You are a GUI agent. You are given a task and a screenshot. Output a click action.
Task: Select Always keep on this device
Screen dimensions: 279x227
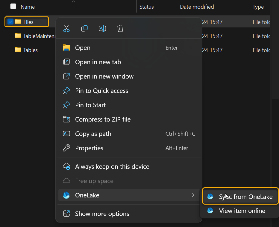tap(112, 167)
